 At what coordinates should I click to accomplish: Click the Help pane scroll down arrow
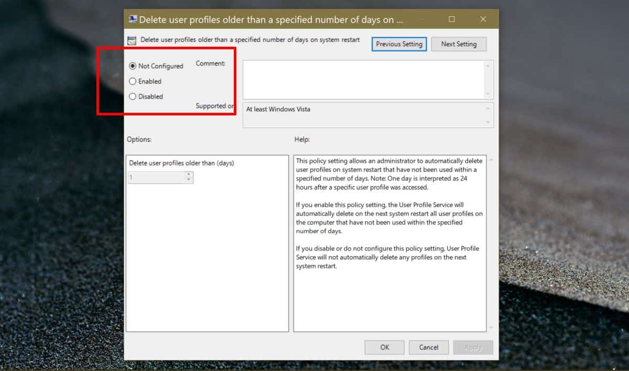point(491,327)
